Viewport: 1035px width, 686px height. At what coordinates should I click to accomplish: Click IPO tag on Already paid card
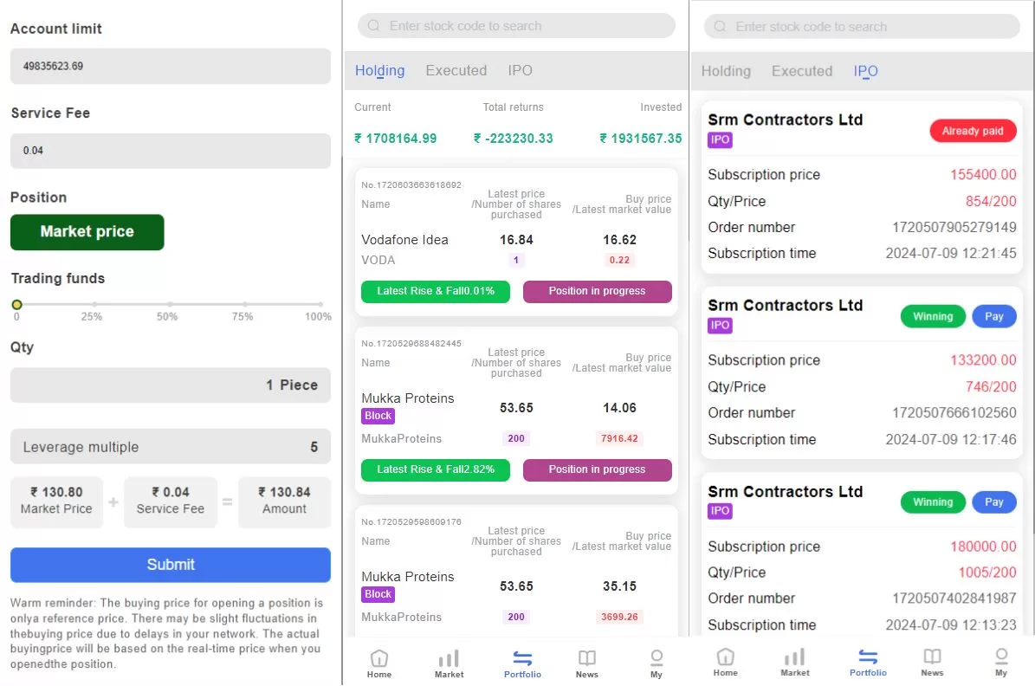(720, 140)
